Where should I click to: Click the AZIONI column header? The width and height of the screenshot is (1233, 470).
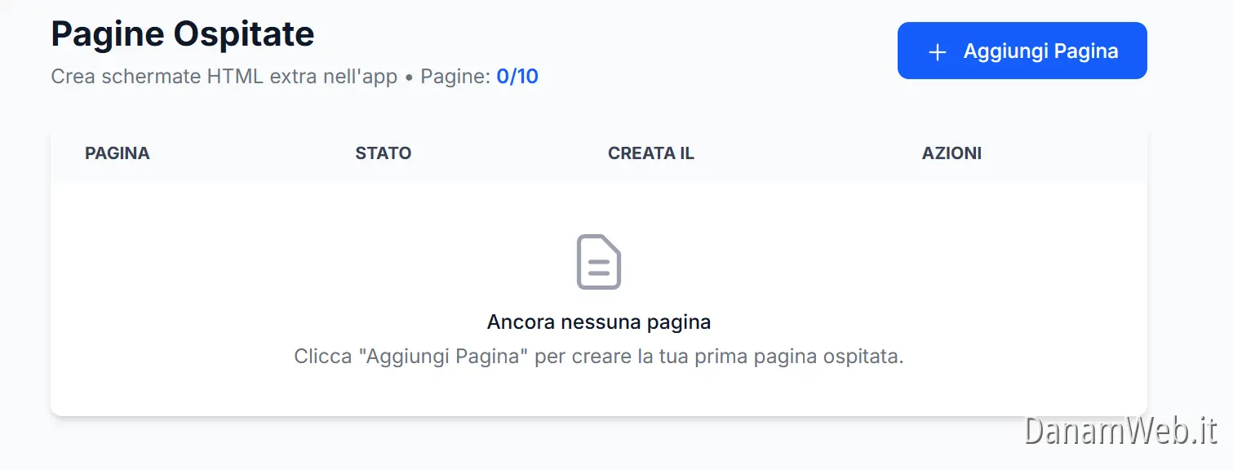point(951,153)
